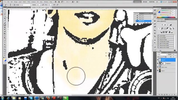Add a Levels adjustment
This screenshot has width=178, height=100.
click(x=165, y=25)
